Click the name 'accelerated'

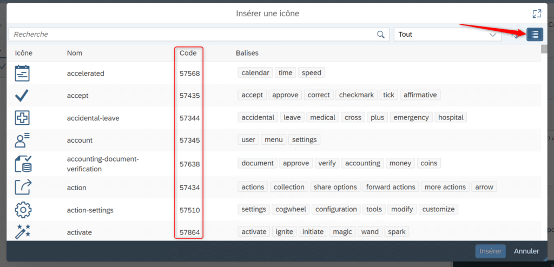tap(85, 74)
